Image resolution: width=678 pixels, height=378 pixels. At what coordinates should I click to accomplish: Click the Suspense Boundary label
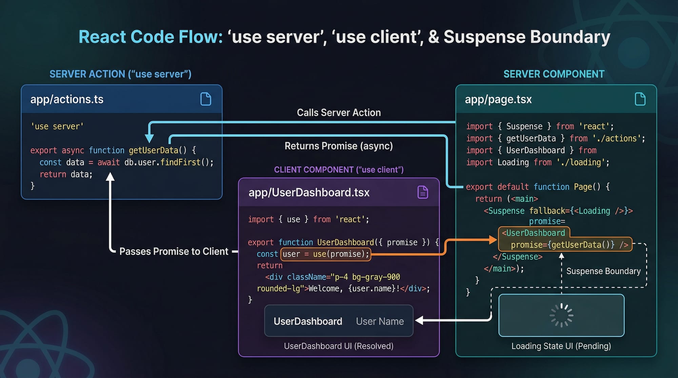(603, 271)
